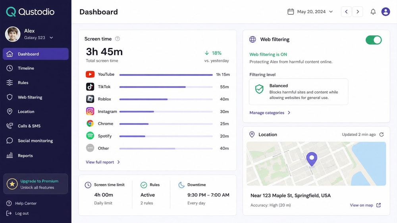
Task: Click the chevron next to Manage categories
Action: point(289,112)
